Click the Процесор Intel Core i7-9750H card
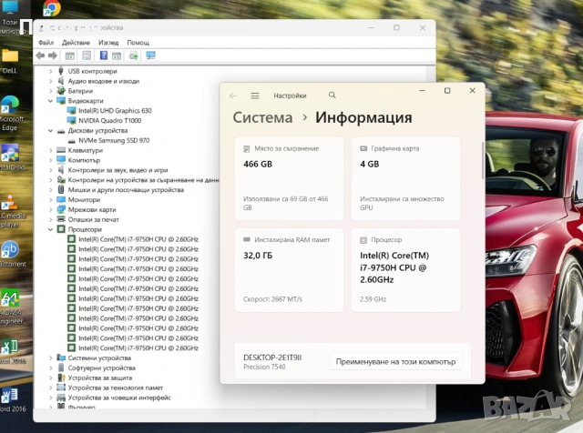This screenshot has height=433, width=583. 405,270
